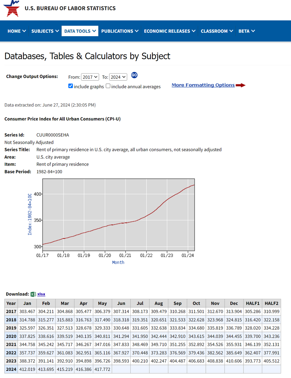
Task: Click the chevron icon next to CLASSROOM
Action: pyautogui.click(x=231, y=31)
